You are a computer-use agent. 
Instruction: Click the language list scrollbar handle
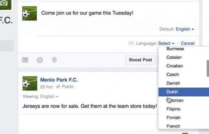(208, 68)
